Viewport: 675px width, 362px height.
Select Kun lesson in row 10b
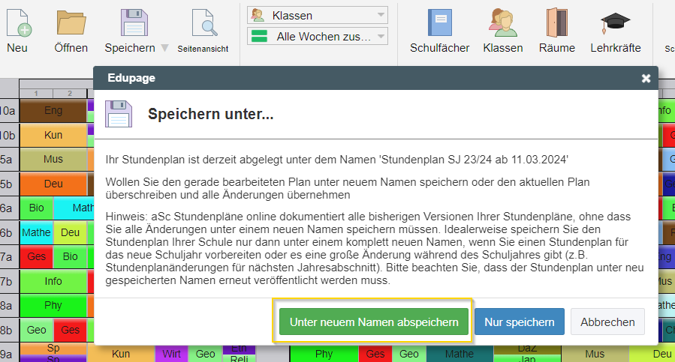point(53,135)
